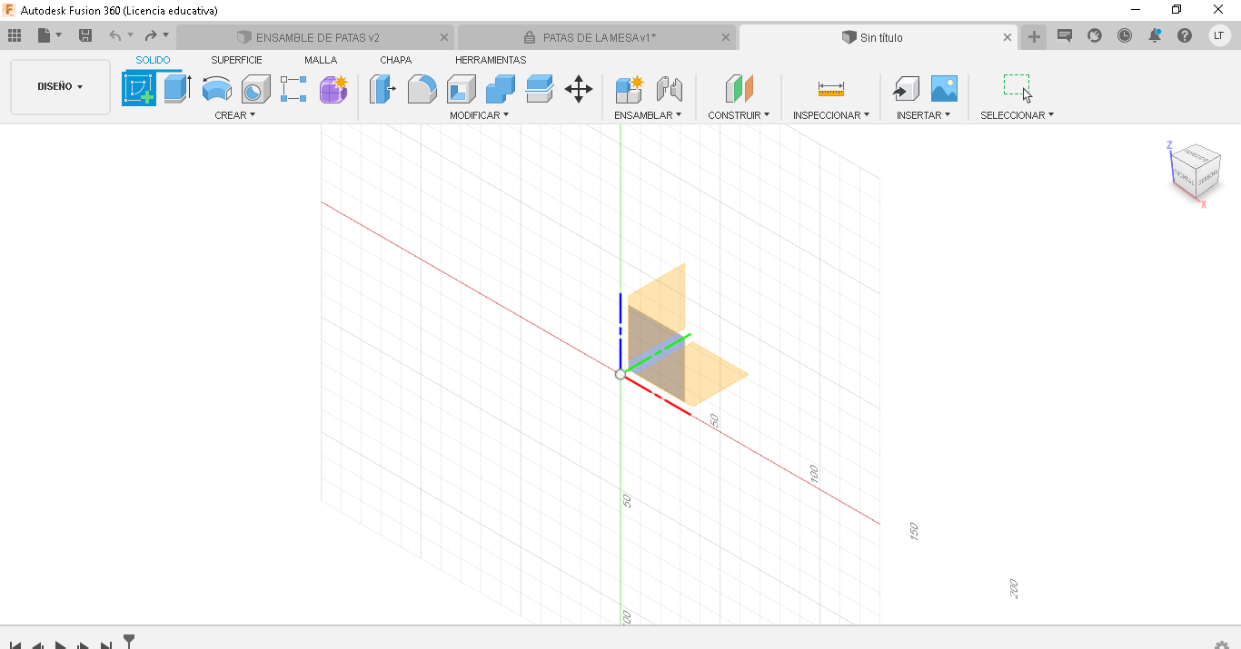Select the Offset Face tool
This screenshot has width=1241, height=649.
coord(540,89)
